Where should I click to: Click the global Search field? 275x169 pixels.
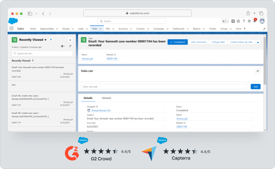pos(132,21)
